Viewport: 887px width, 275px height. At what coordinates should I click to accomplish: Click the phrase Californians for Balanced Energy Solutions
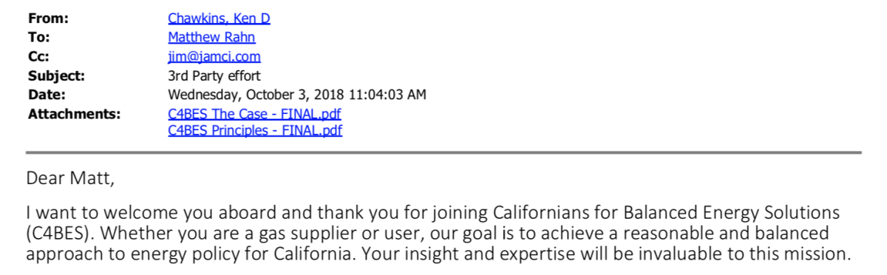pos(665,214)
